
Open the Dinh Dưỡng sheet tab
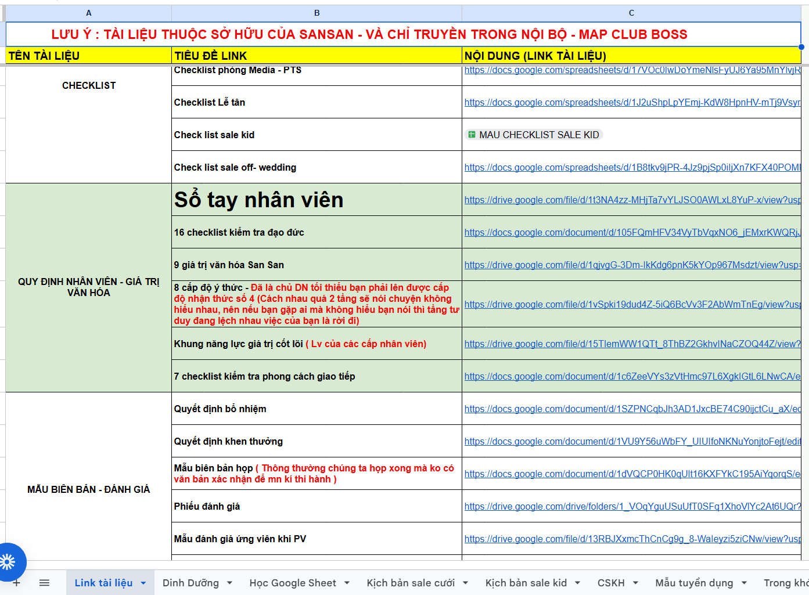[190, 583]
